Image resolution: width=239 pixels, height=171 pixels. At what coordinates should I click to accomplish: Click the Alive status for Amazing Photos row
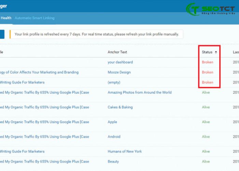point(206,92)
